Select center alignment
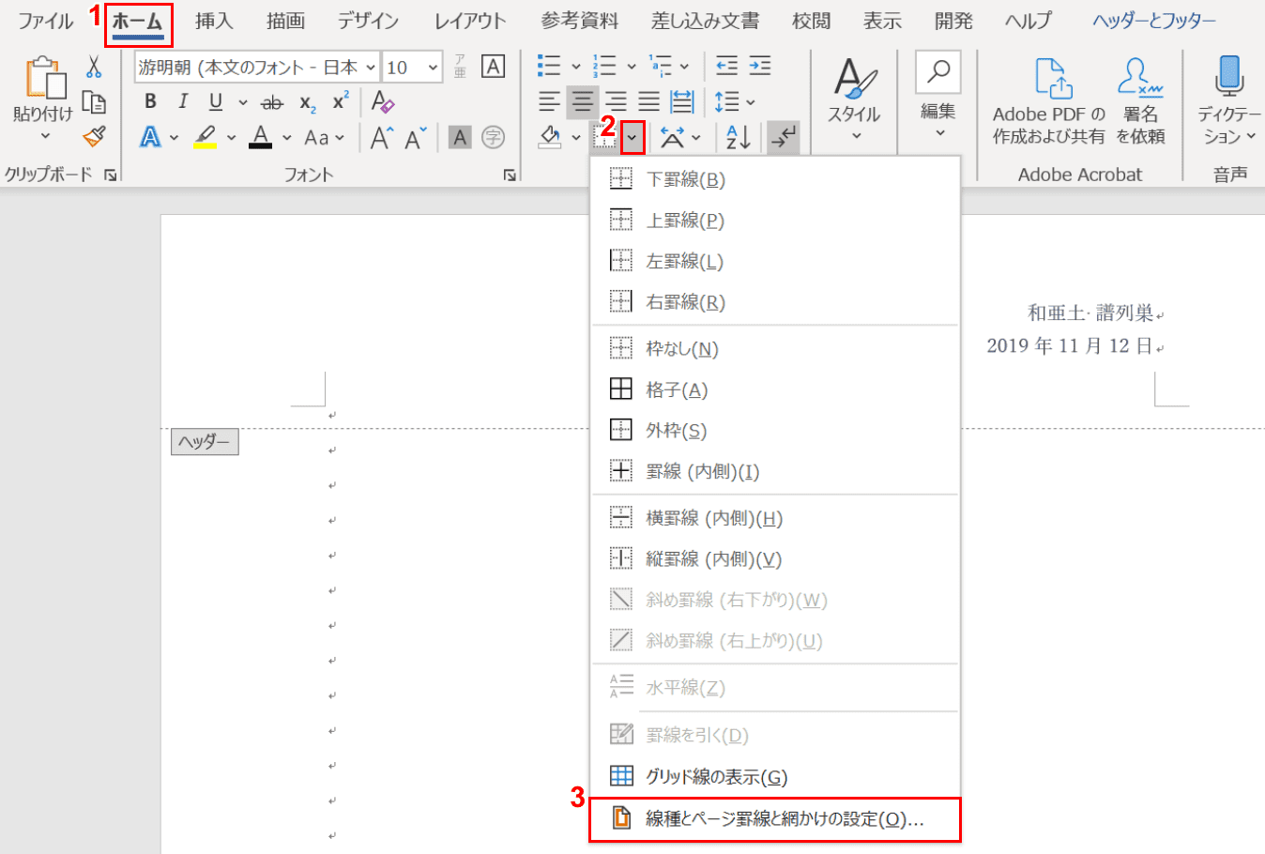This screenshot has height=854, width=1265. pyautogui.click(x=583, y=101)
